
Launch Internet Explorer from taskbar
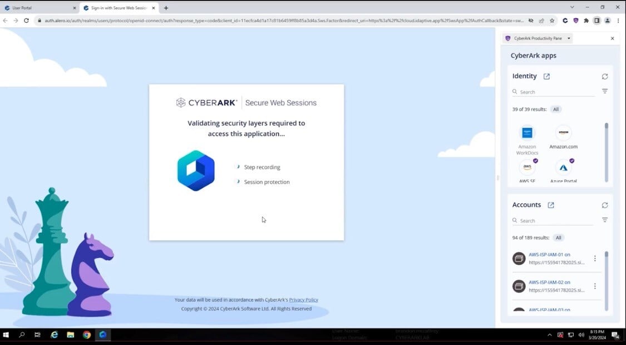tap(55, 334)
